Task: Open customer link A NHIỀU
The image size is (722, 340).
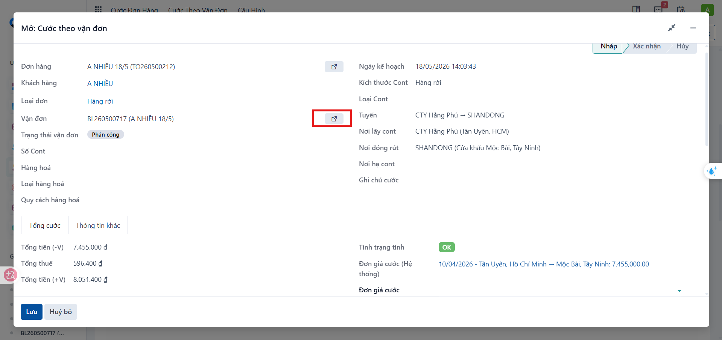Action: pyautogui.click(x=100, y=84)
